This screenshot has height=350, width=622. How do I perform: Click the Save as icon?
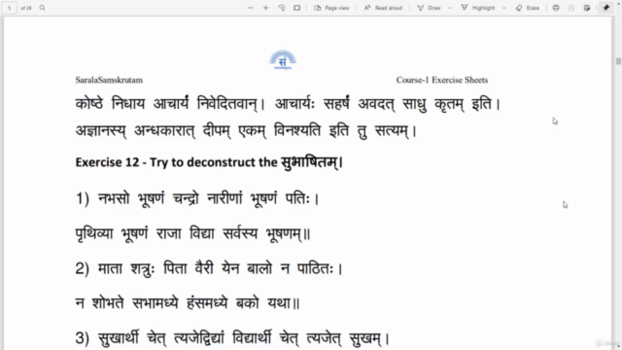[x=587, y=8]
